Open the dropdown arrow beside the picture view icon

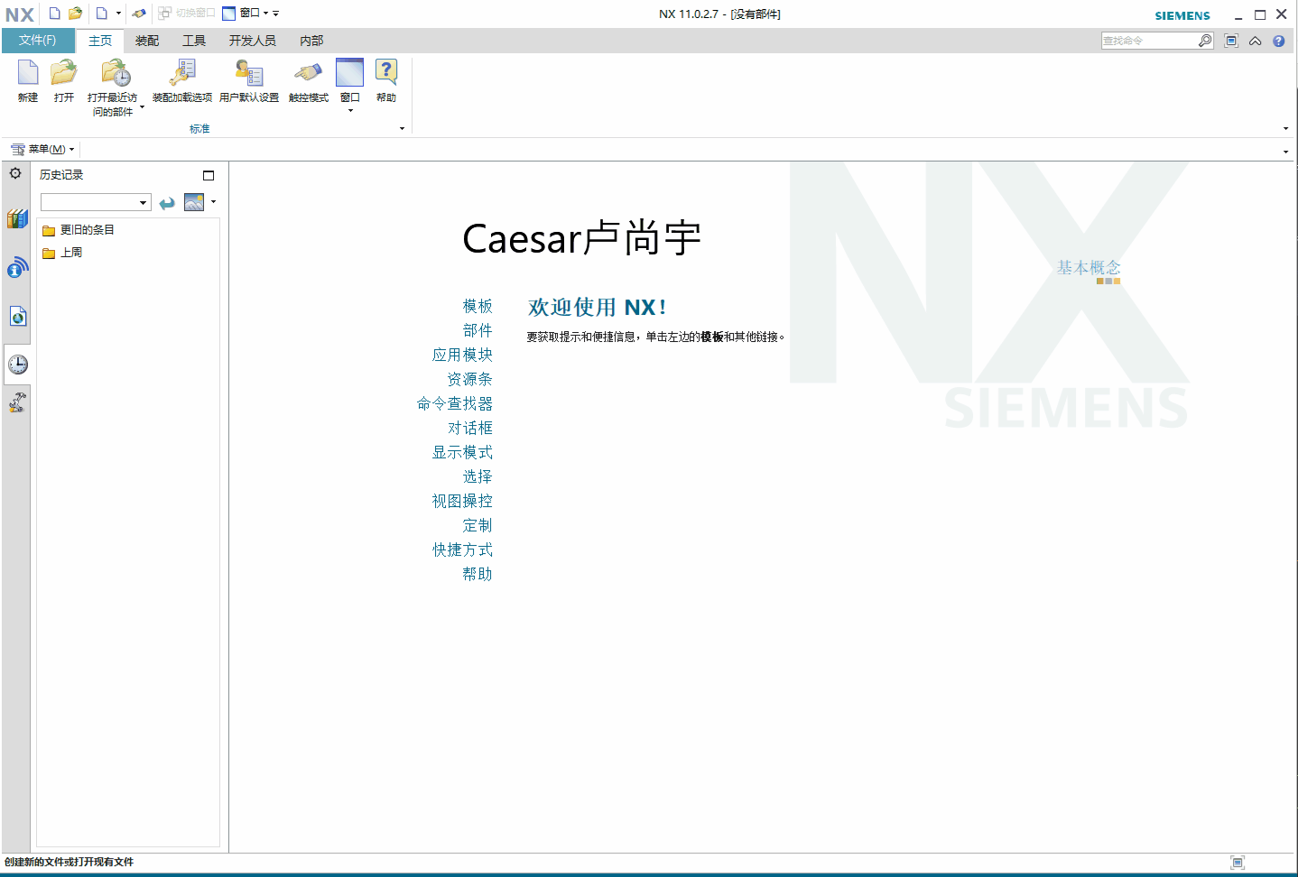click(x=214, y=202)
